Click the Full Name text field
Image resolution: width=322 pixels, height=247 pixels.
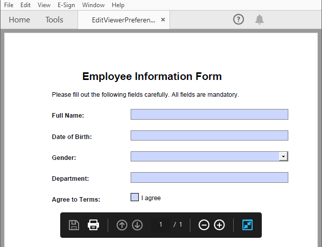pyautogui.click(x=209, y=115)
